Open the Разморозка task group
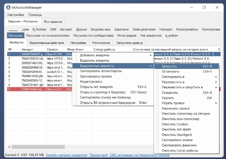The width and height of the screenshot is (226, 159). click(211, 30)
